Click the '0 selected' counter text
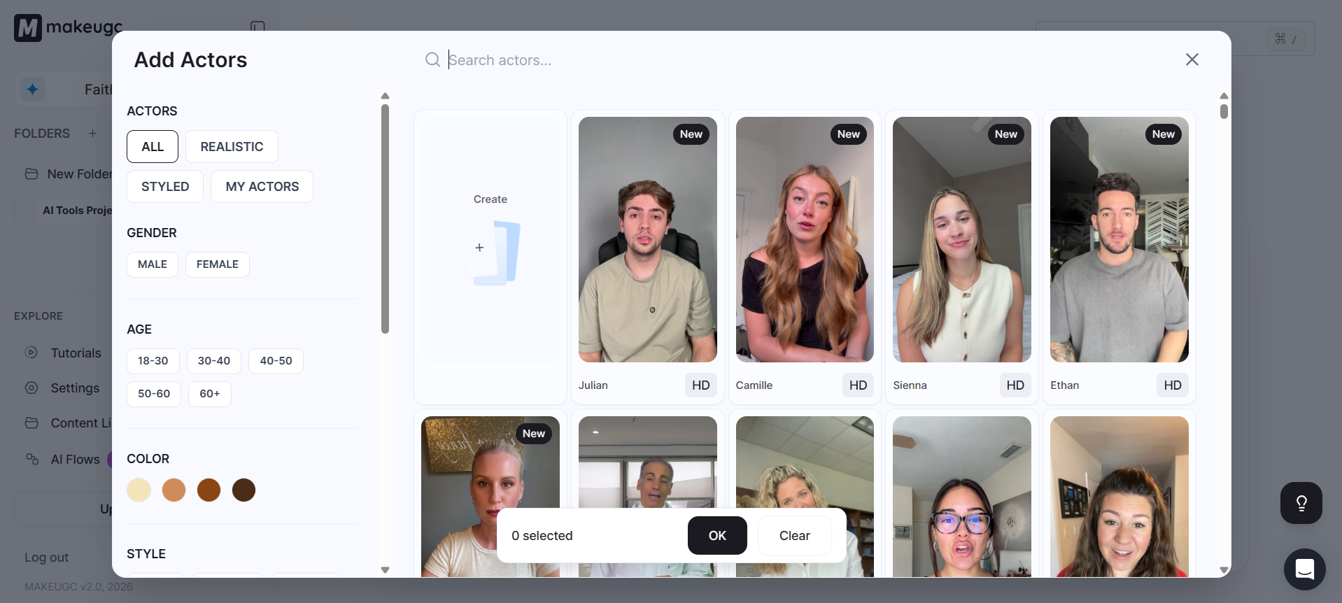Screen dimensions: 1342x603 click(542, 535)
